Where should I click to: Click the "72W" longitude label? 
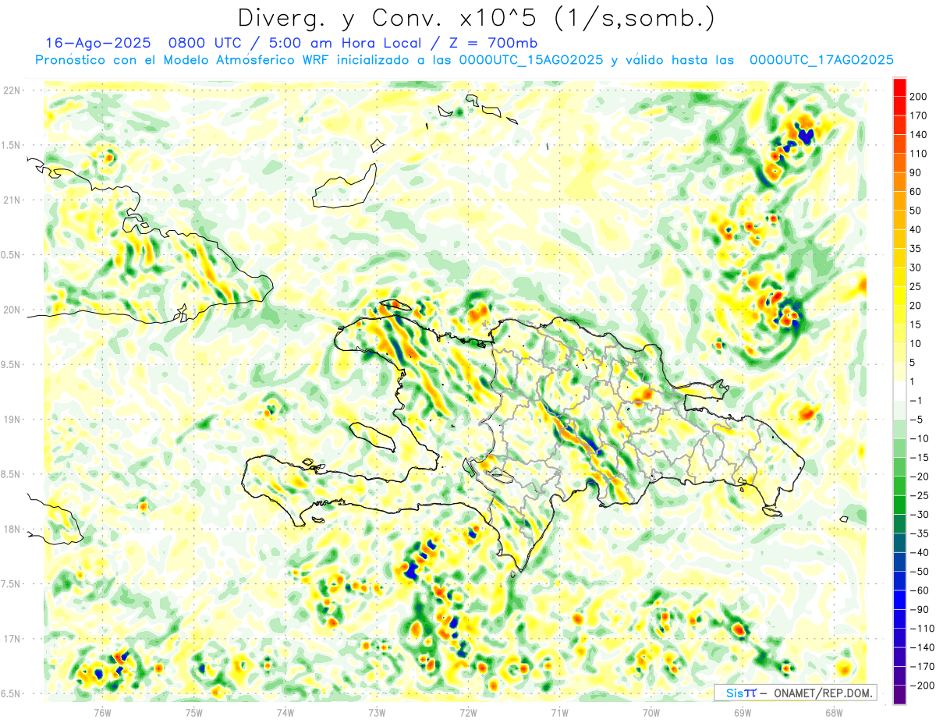[x=468, y=712]
